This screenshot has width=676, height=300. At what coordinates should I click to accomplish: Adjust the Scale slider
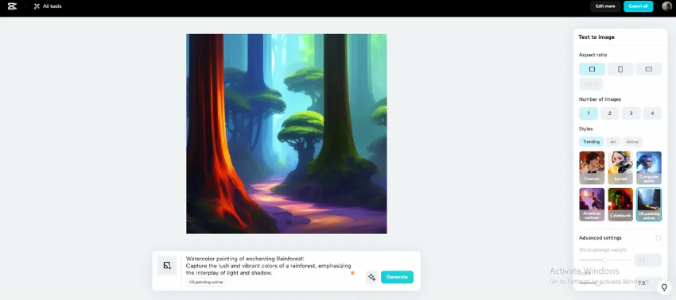point(597,283)
